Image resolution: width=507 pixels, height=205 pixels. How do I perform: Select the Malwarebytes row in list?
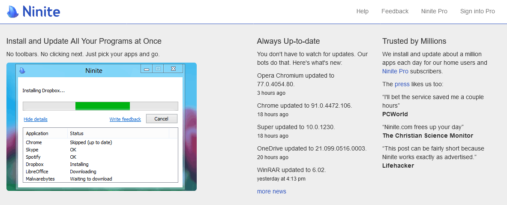click(x=40, y=179)
